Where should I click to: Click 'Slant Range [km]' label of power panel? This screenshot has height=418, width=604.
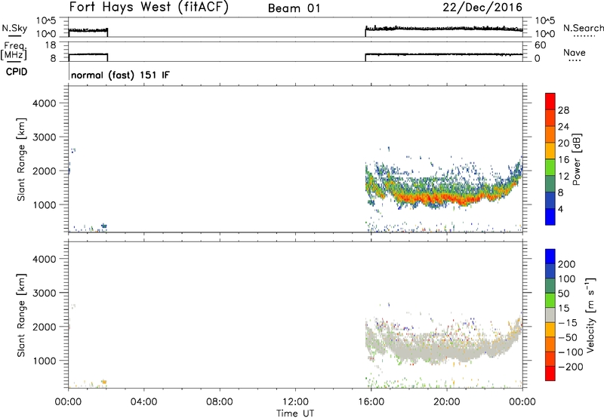(21, 159)
